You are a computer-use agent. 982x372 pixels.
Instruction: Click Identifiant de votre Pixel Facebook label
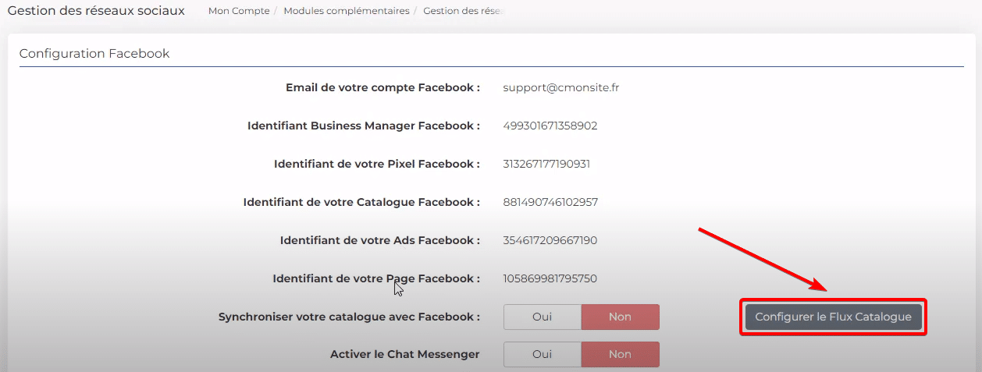click(x=377, y=164)
